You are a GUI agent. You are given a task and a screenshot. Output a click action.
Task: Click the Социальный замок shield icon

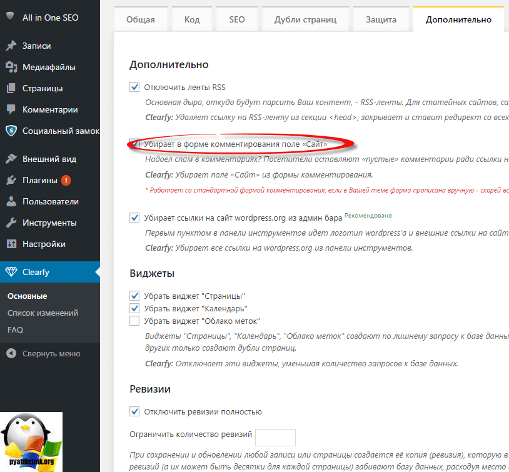(x=11, y=131)
